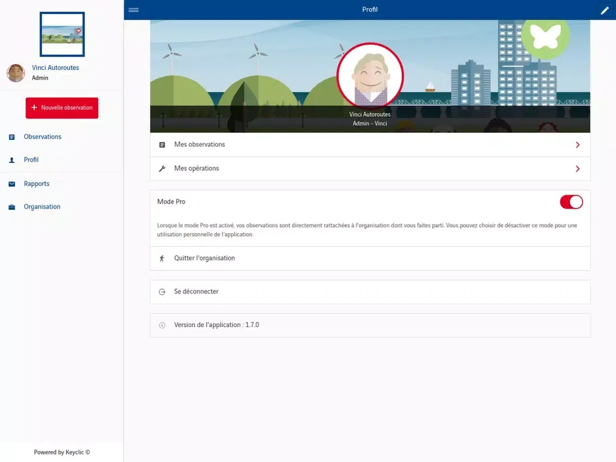The image size is (616, 462).
Task: Open Rapports in the sidebar
Action: 36,183
